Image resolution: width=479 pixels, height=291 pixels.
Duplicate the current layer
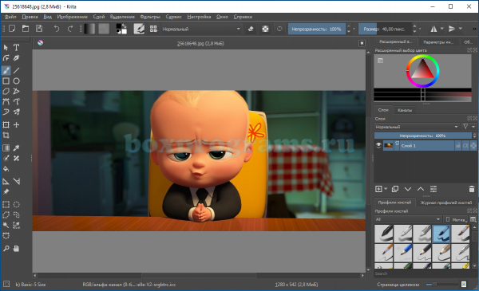(395, 189)
